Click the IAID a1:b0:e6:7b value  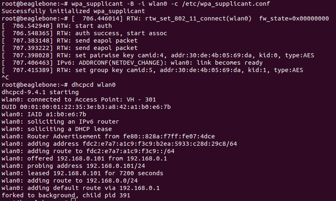pos(56,114)
